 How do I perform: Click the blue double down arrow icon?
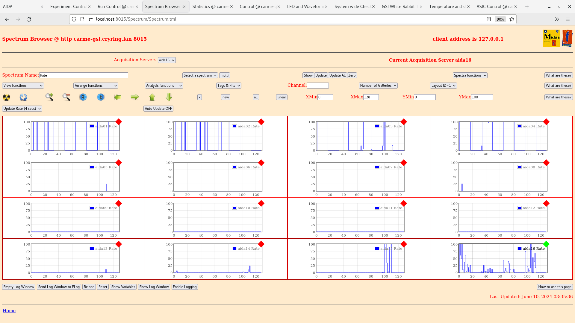pos(83,97)
